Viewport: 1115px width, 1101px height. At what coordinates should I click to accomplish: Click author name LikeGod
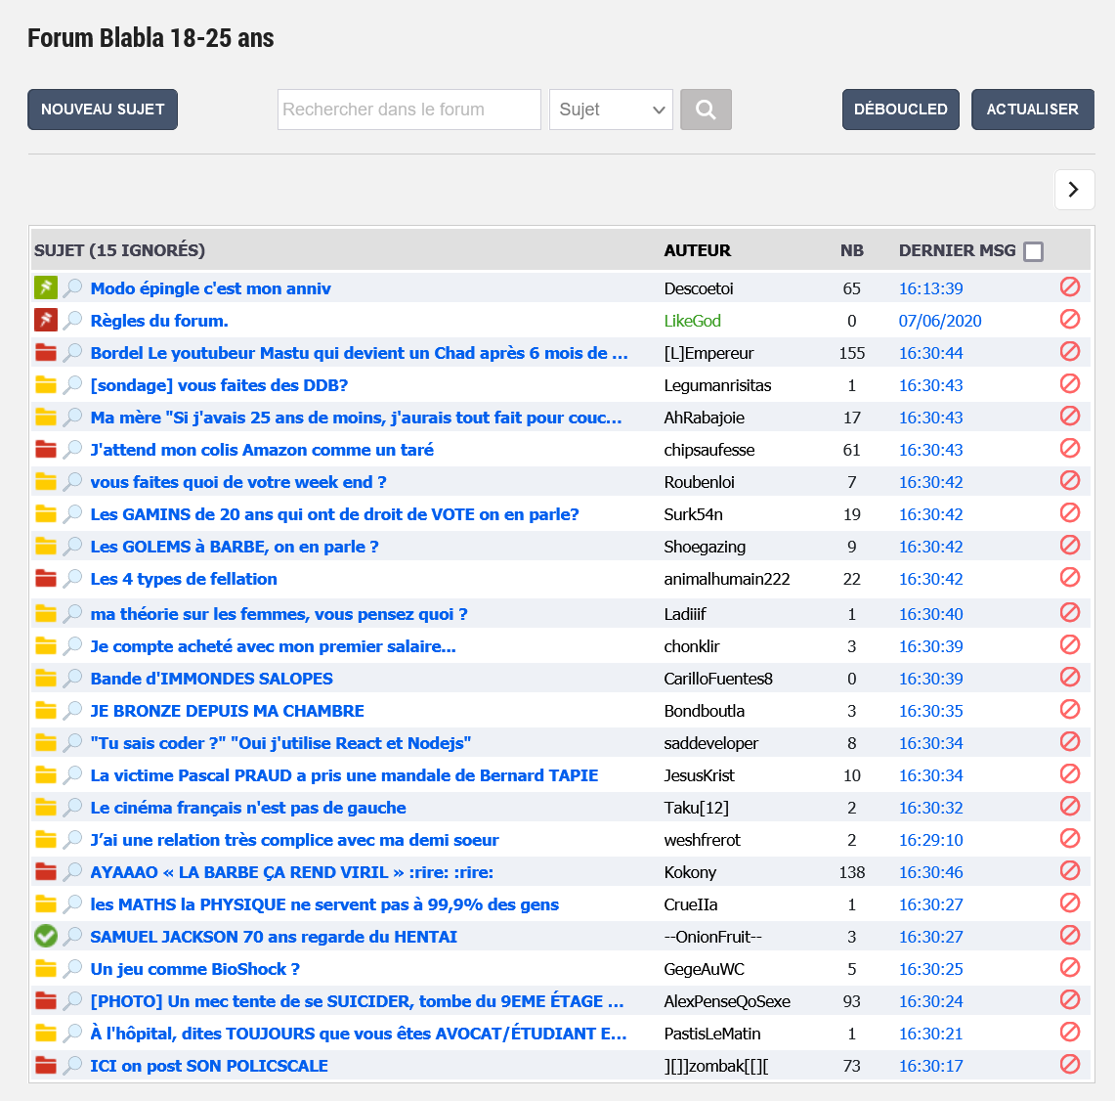tap(693, 321)
